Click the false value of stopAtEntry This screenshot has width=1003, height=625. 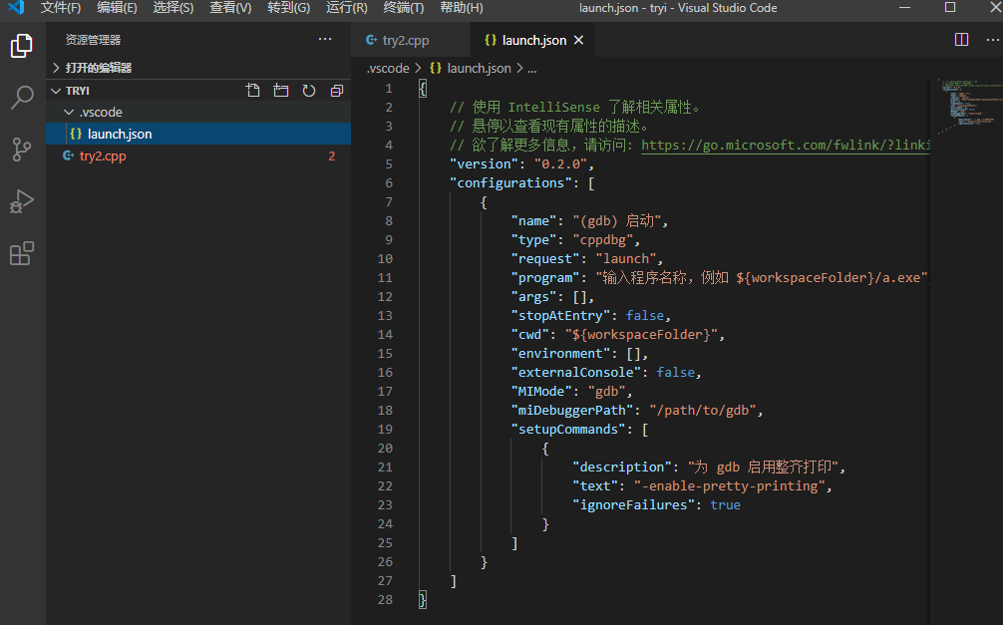tap(645, 315)
